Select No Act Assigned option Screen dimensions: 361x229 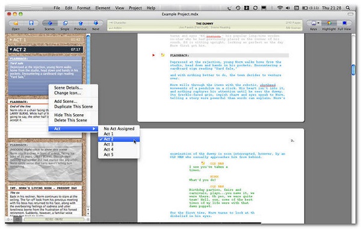[x=119, y=129]
